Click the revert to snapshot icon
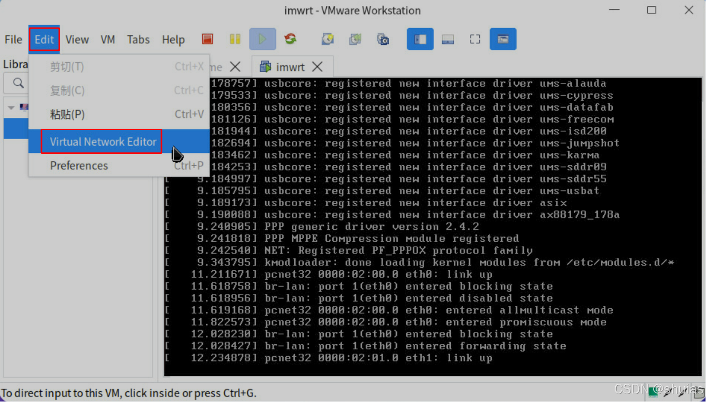706x402 pixels. coord(355,39)
